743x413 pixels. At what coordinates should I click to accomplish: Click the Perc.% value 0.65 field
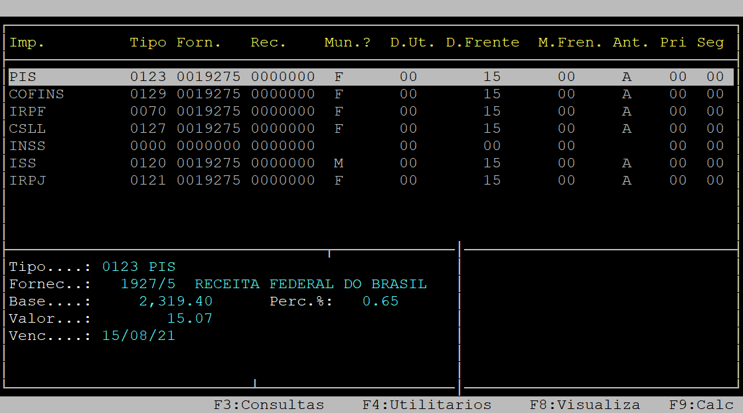point(380,301)
